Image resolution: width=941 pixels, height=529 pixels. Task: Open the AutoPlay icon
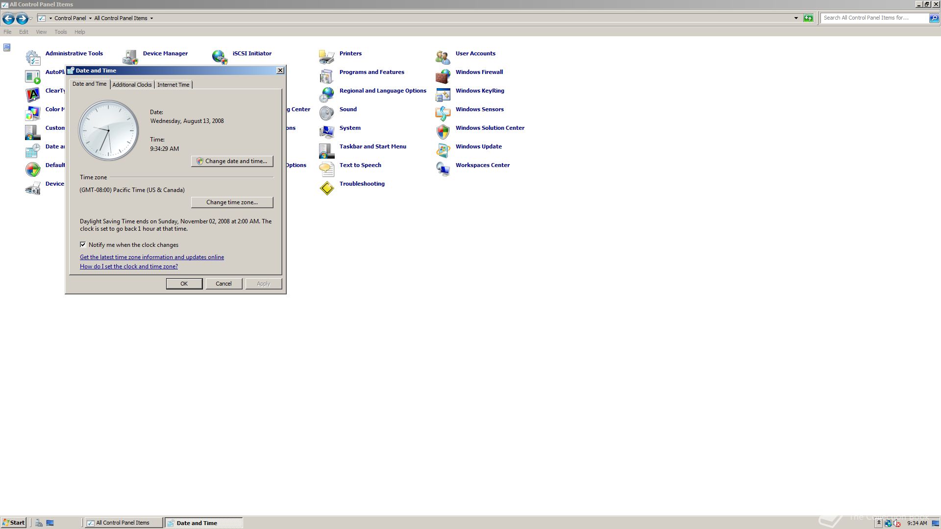[33, 76]
